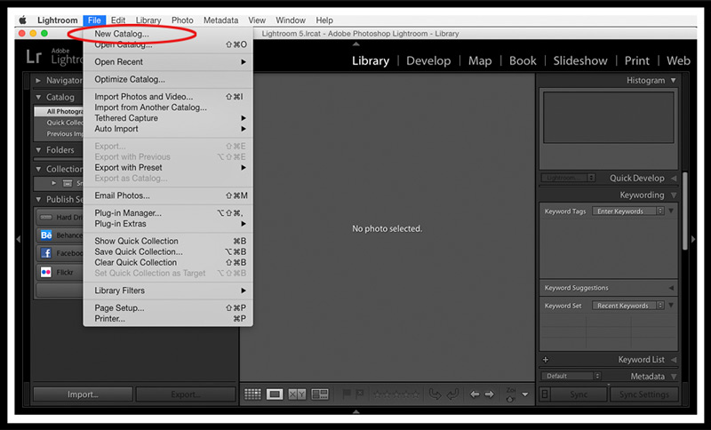Click the Export button
The height and width of the screenshot is (430, 711).
pos(186,394)
